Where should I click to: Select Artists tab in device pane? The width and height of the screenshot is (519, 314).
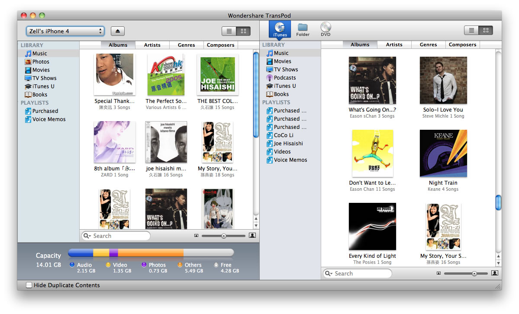tap(152, 45)
